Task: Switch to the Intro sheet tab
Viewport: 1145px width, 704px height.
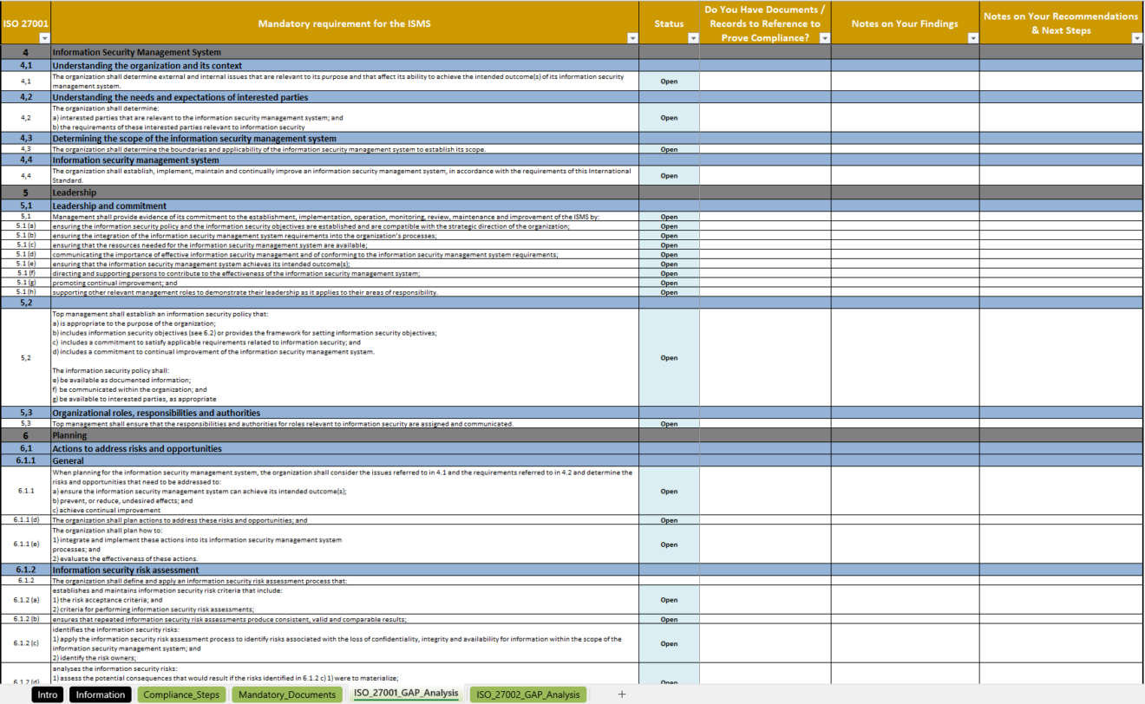Action: pyautogui.click(x=48, y=694)
